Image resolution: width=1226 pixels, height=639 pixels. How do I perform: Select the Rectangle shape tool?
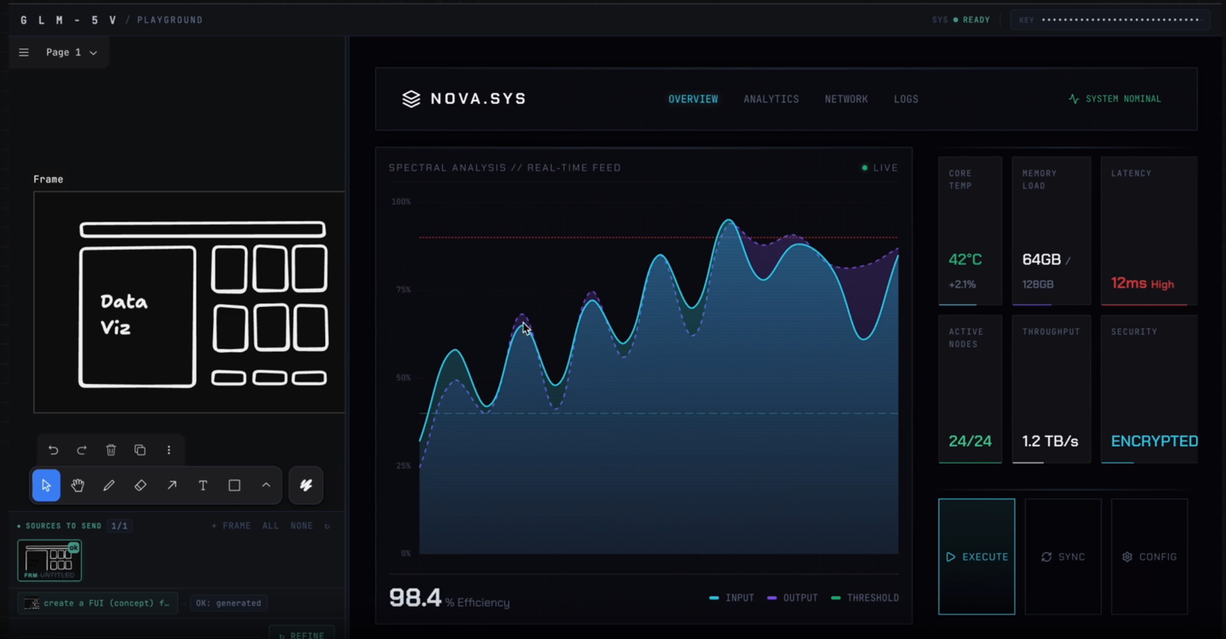(x=234, y=486)
